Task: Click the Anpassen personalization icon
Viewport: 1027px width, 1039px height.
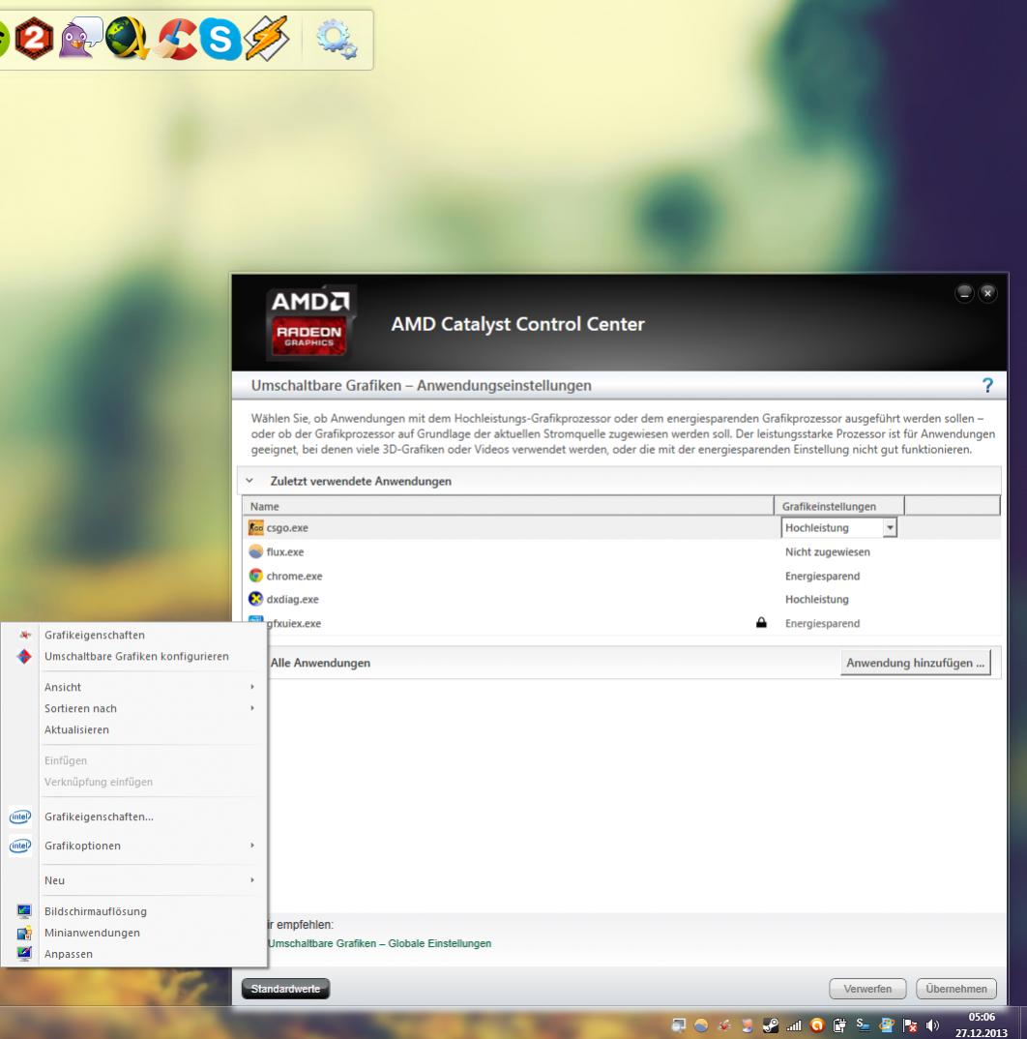Action: click(24, 954)
